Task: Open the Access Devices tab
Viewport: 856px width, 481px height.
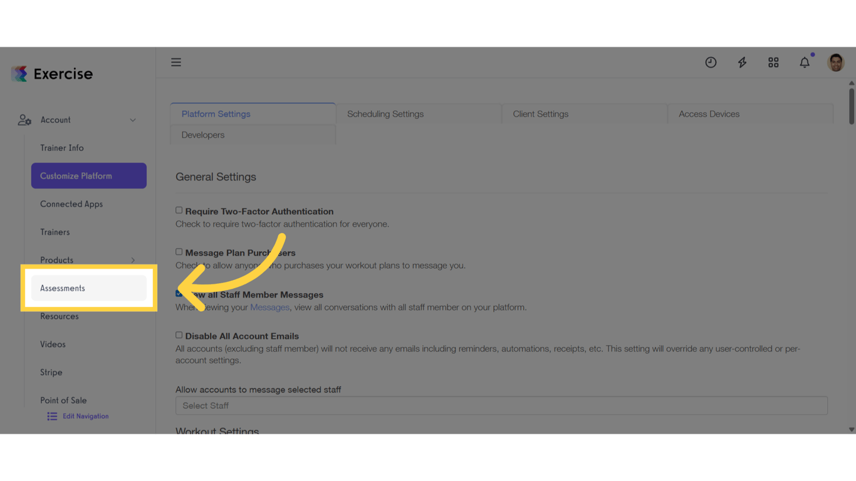Action: (x=709, y=113)
